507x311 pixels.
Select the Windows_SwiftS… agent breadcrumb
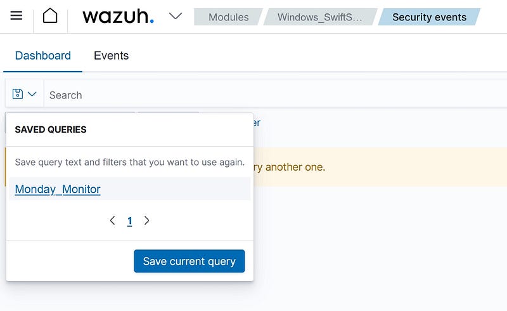[x=319, y=17]
